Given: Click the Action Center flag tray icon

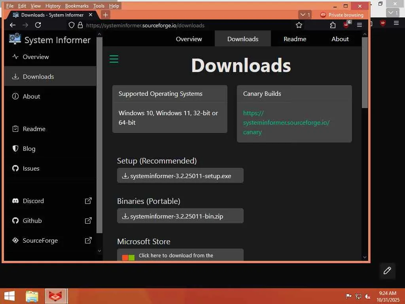Looking at the screenshot, I should 349,296.
